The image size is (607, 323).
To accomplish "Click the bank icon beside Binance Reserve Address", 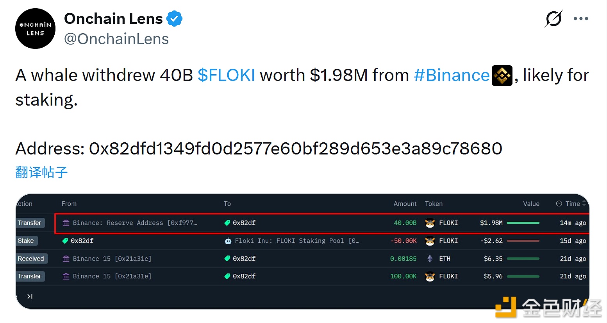I will tap(66, 223).
